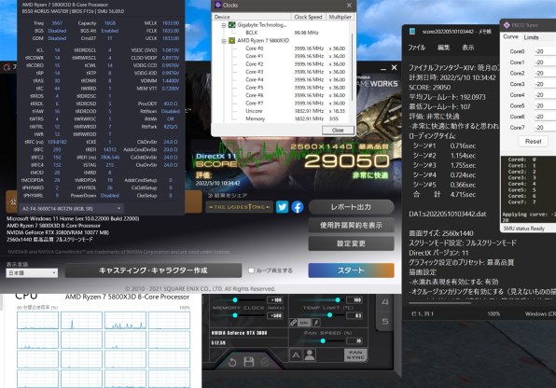
Task: Open The Lodestone share button
Action: (240, 207)
